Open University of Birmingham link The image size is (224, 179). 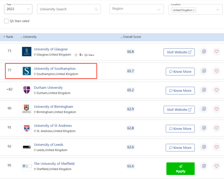(53, 107)
